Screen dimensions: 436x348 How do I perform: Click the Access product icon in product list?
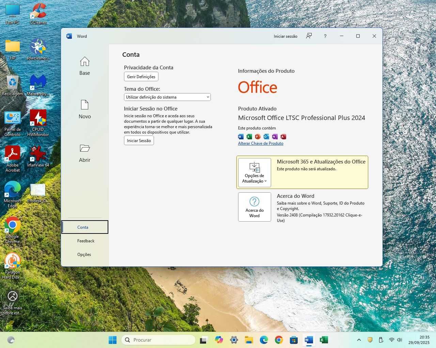[283, 137]
